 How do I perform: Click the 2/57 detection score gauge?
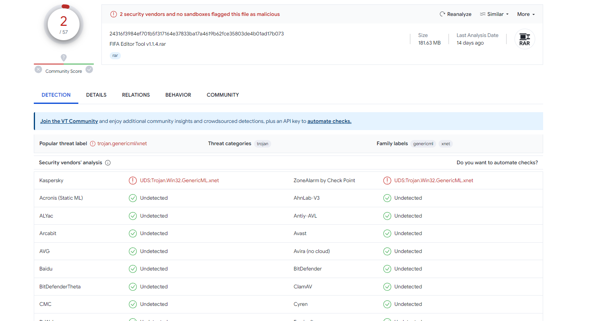pyautogui.click(x=64, y=25)
